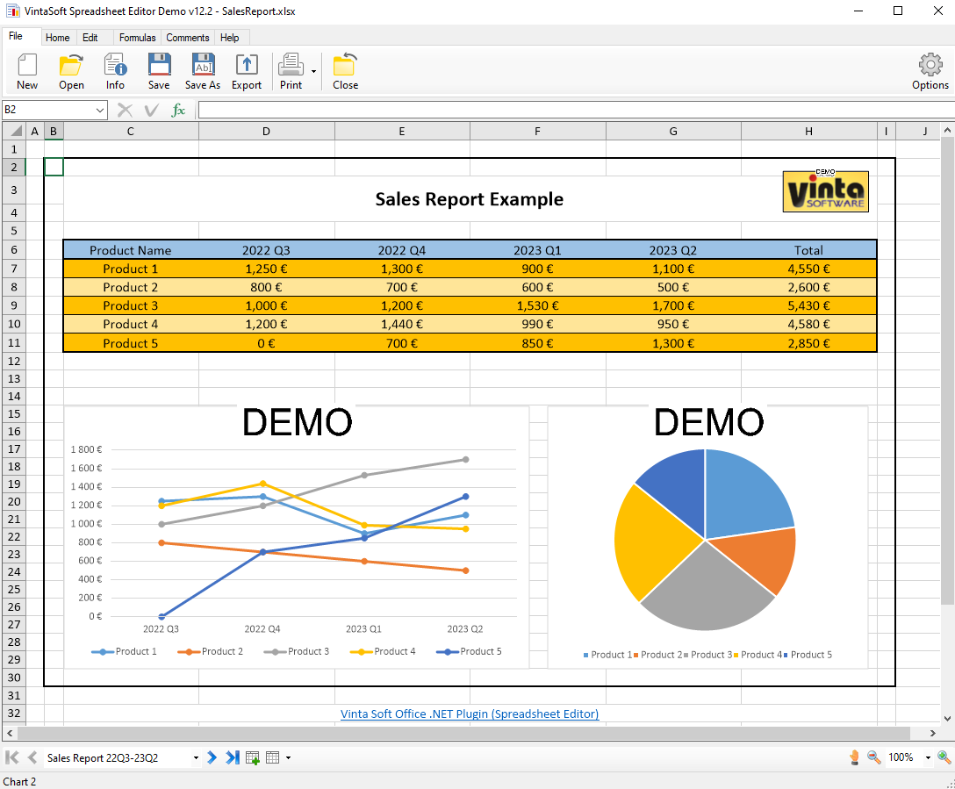The width and height of the screenshot is (955, 789).
Task: Click the zoom in magnifier icon
Action: (944, 757)
